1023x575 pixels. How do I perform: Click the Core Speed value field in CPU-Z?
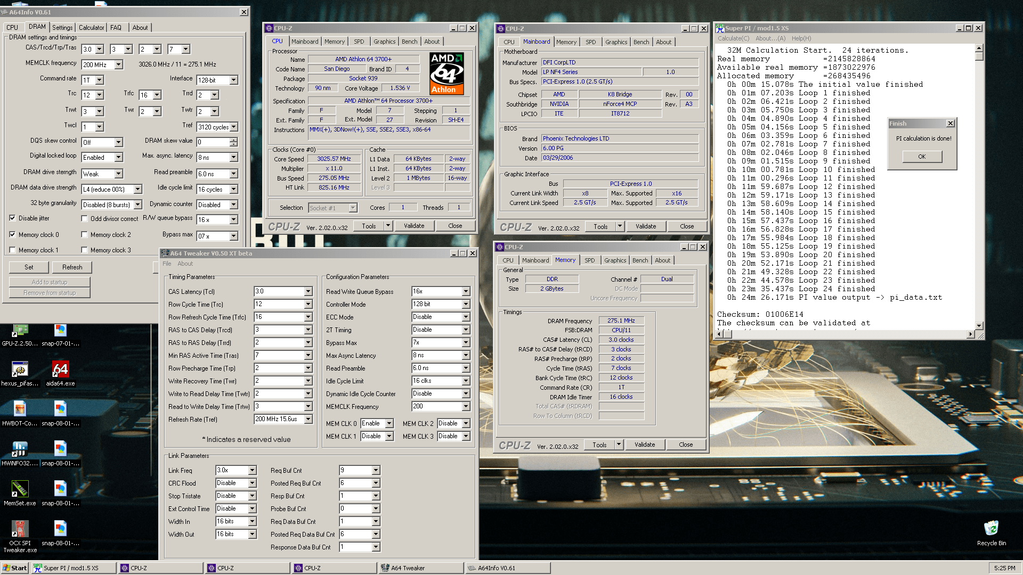click(x=334, y=159)
